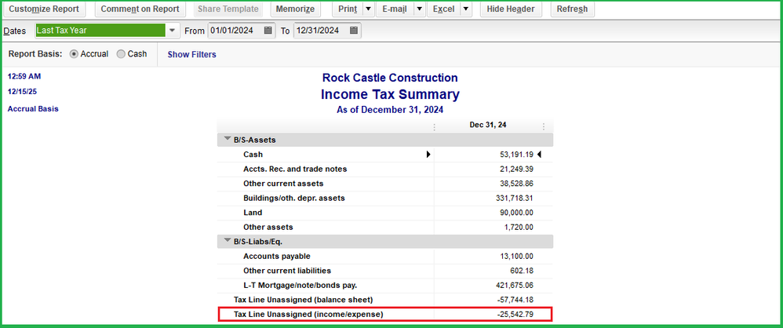Click the Cash row label
Image resolution: width=783 pixels, height=328 pixels.
tap(253, 155)
